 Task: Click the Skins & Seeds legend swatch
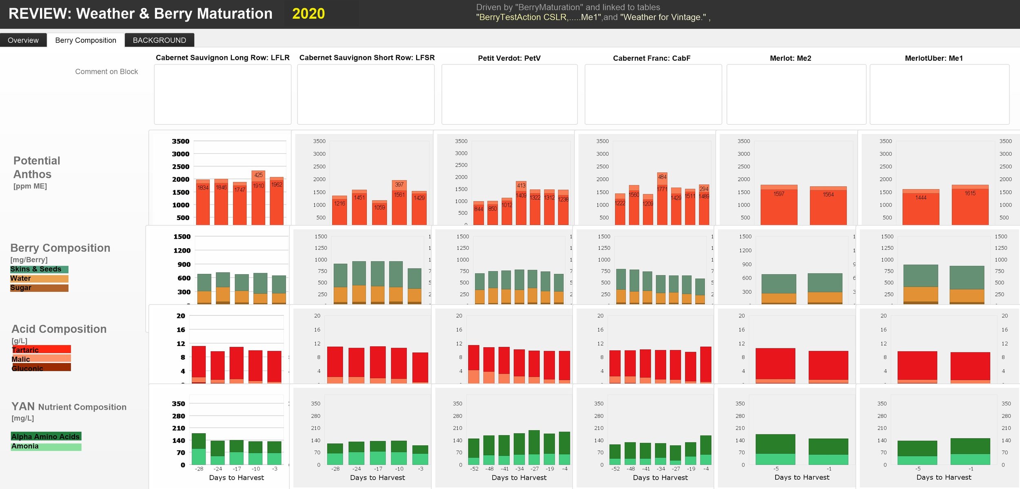click(39, 269)
